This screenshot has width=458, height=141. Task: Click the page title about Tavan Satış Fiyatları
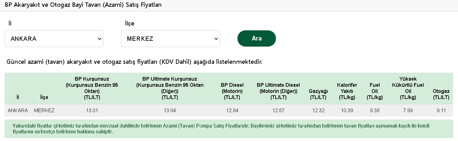click(x=83, y=5)
